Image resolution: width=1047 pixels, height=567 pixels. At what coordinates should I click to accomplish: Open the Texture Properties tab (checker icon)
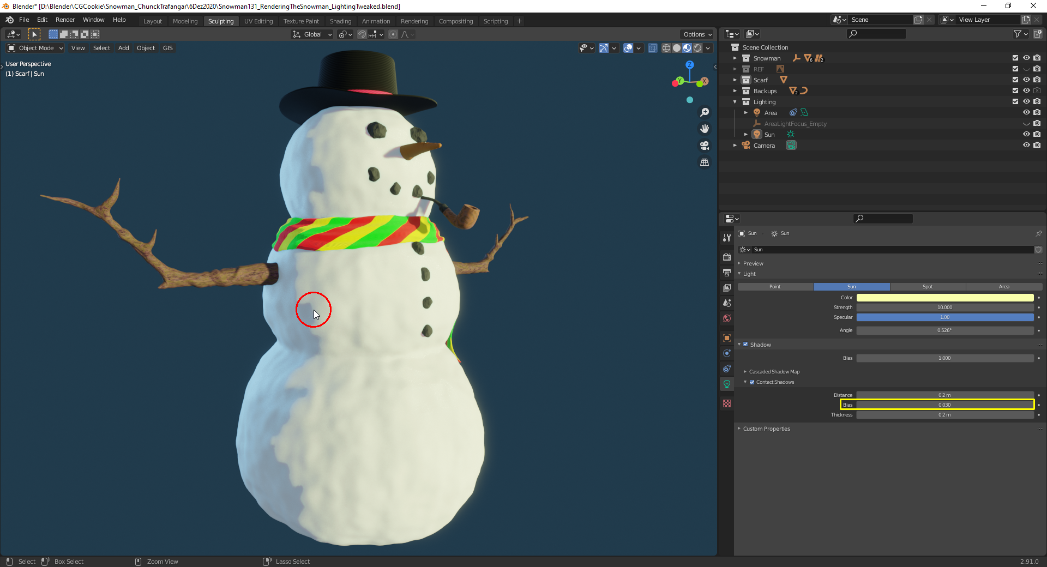(726, 403)
